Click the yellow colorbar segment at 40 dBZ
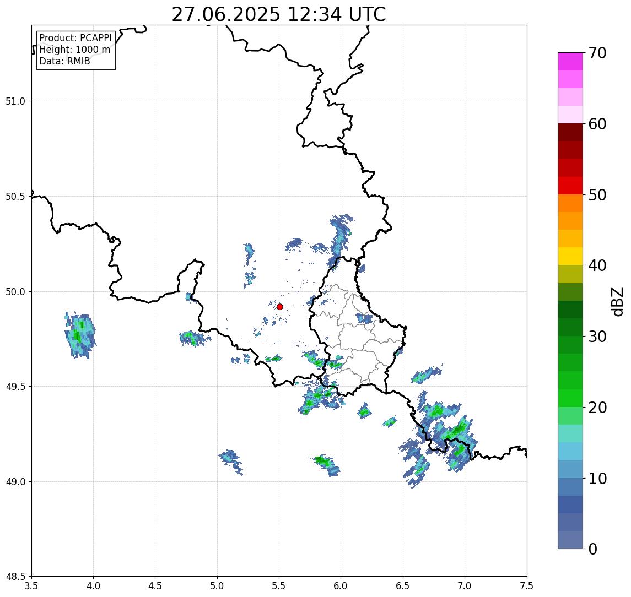This screenshot has height=597, width=631. (x=570, y=256)
